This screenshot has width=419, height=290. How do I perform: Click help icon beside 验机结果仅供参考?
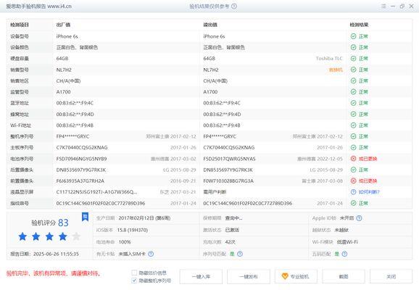(x=234, y=6)
